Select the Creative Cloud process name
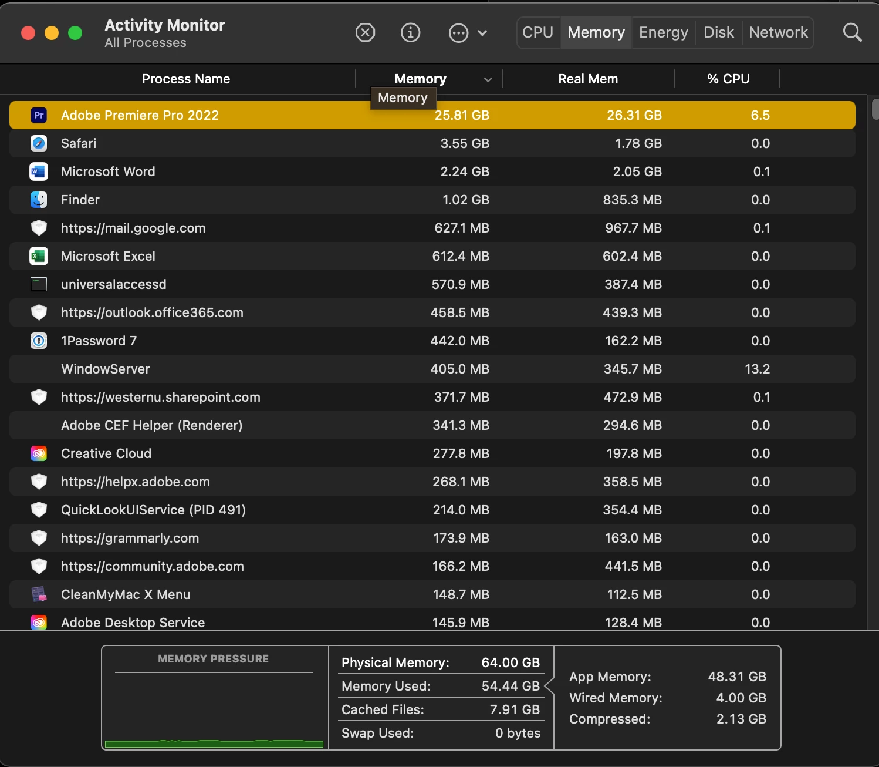This screenshot has height=767, width=879. click(x=106, y=453)
